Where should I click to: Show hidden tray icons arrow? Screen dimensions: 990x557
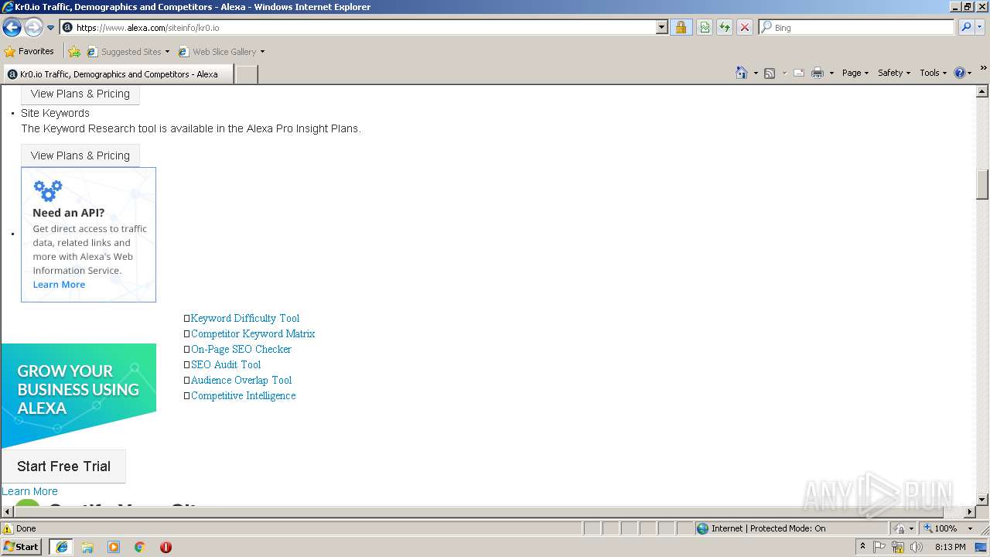tap(862, 546)
